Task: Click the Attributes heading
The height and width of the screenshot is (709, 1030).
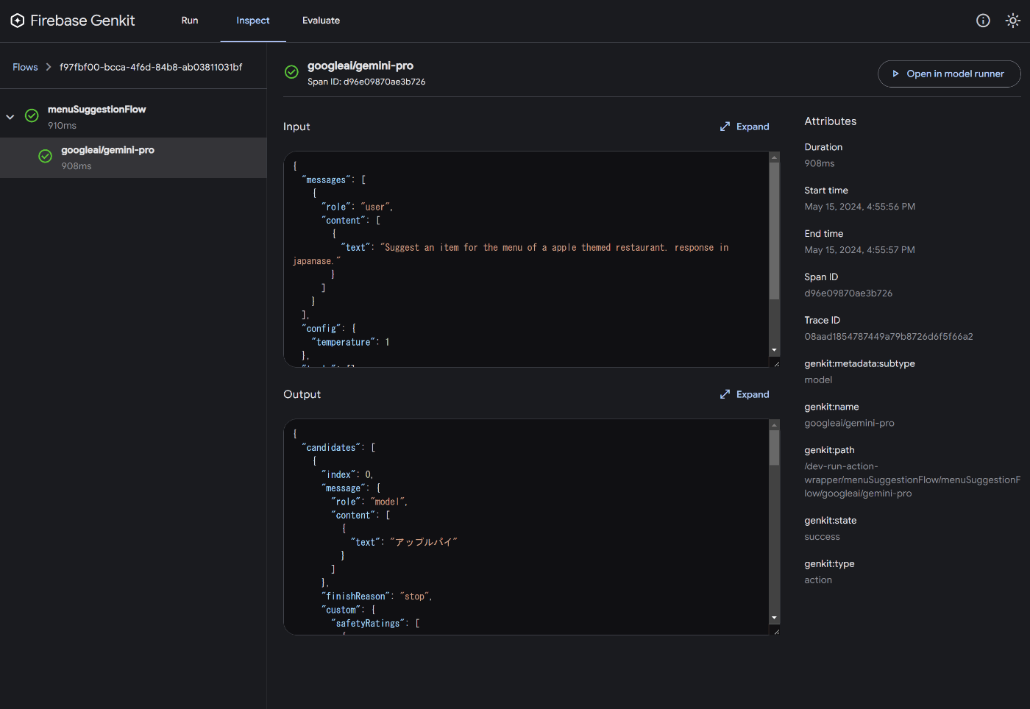Action: 830,121
